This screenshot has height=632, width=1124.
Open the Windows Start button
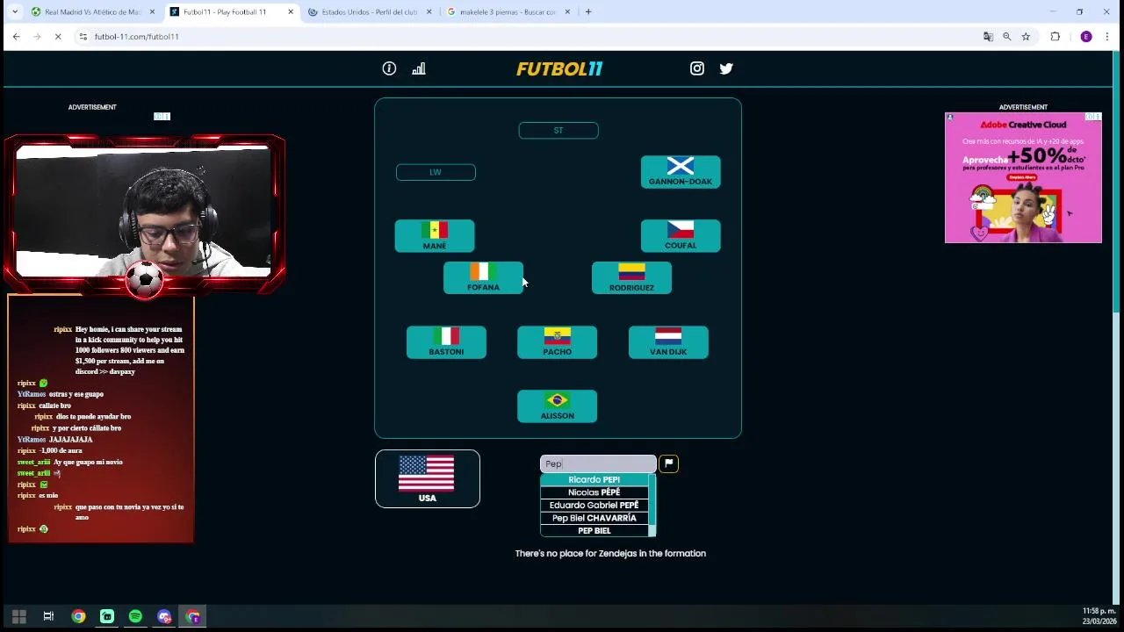click(x=19, y=616)
